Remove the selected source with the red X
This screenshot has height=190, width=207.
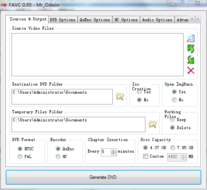191,71
